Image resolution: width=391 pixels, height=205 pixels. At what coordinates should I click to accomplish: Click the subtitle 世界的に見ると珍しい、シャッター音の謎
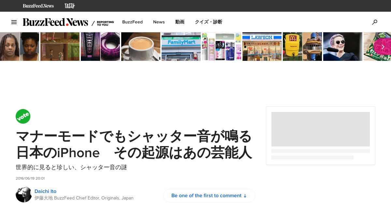[71, 167]
